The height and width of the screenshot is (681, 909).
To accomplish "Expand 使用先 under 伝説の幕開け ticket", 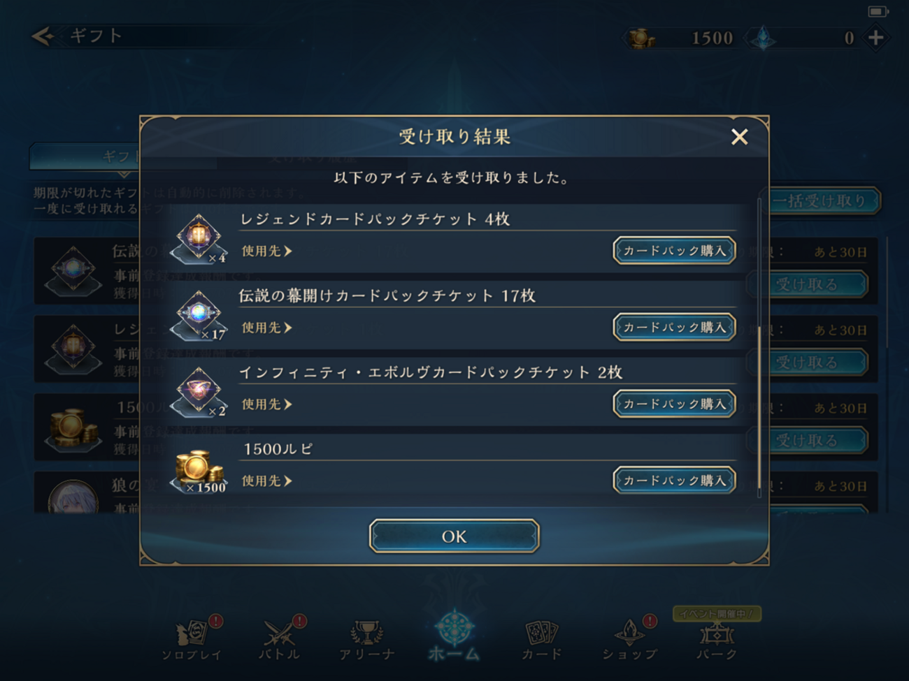I will (266, 328).
